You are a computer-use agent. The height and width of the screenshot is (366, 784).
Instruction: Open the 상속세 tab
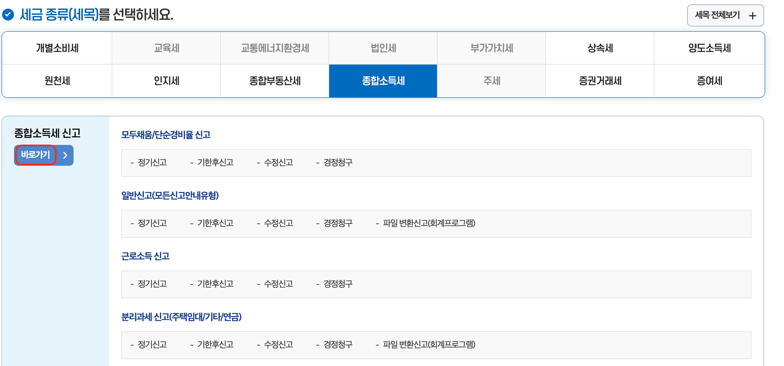coord(600,48)
